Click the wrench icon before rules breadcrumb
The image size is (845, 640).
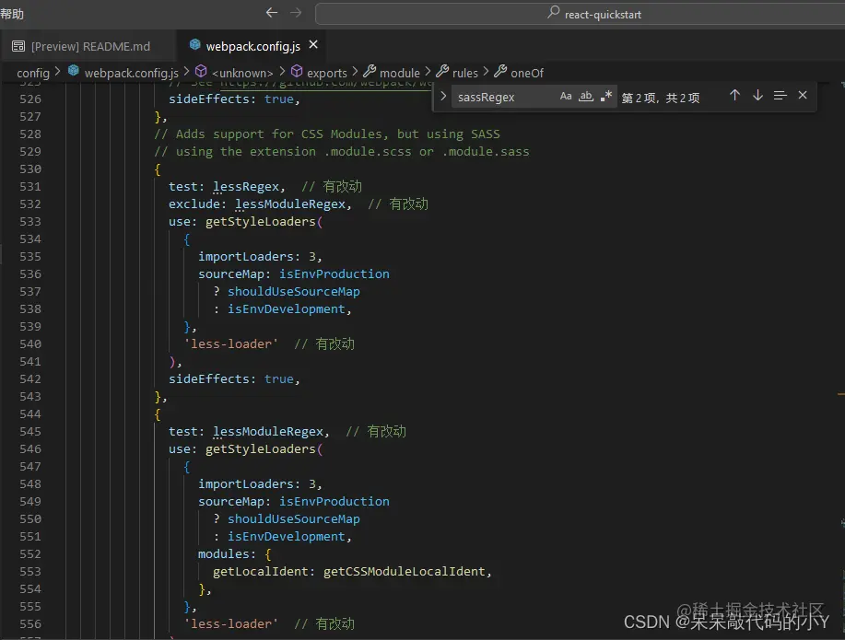coord(442,71)
